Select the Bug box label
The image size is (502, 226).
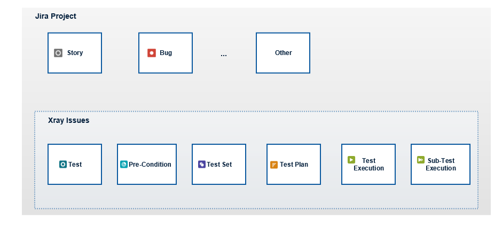pos(166,53)
